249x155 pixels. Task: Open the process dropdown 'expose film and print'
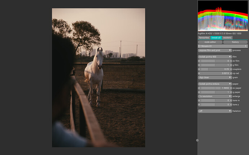(x=215, y=50)
